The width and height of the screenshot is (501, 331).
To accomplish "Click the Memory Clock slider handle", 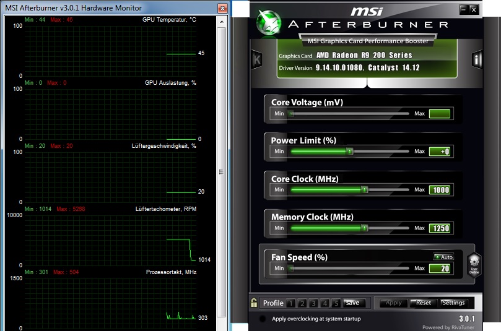I will pos(365,228).
